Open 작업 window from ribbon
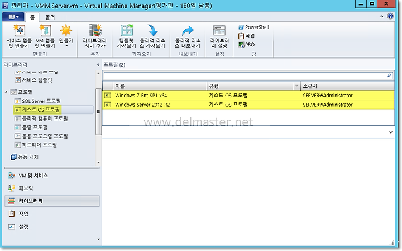The width and height of the screenshot is (402, 251). coord(247,36)
